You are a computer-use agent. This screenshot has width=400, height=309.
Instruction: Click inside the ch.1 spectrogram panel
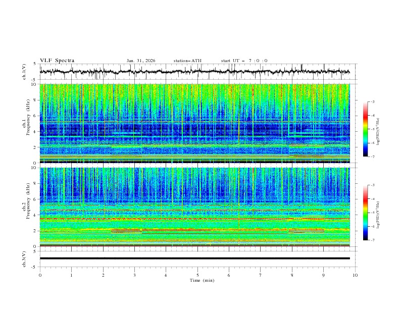coord(194,123)
